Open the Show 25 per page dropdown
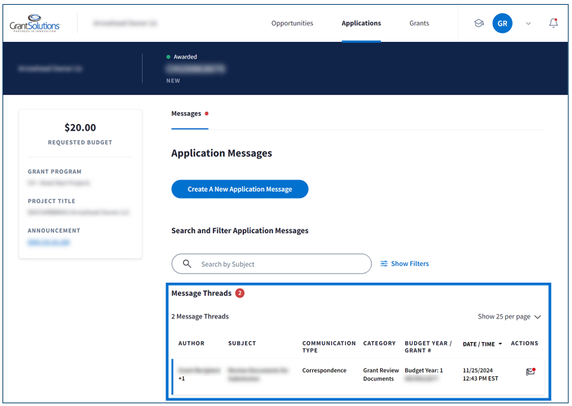Image resolution: width=572 pixels, height=406 pixels. coord(509,317)
